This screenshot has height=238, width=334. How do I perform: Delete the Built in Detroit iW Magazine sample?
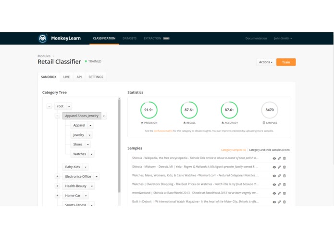click(x=285, y=202)
